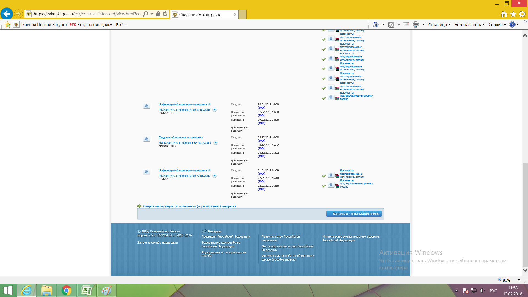Screen dimensions: 528x297
Task: Click the IE settings gear icon
Action: (522, 14)
